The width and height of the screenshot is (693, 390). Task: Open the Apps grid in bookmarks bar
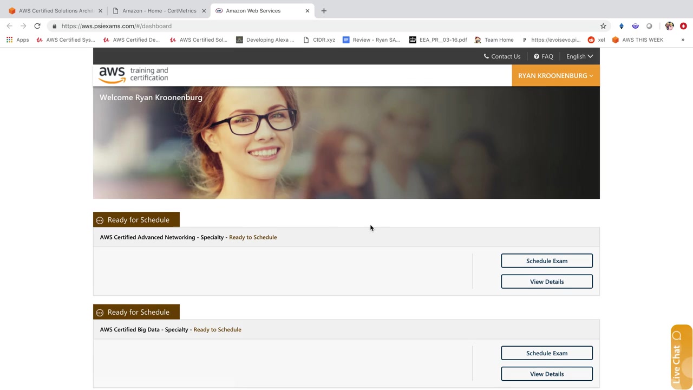pos(17,40)
